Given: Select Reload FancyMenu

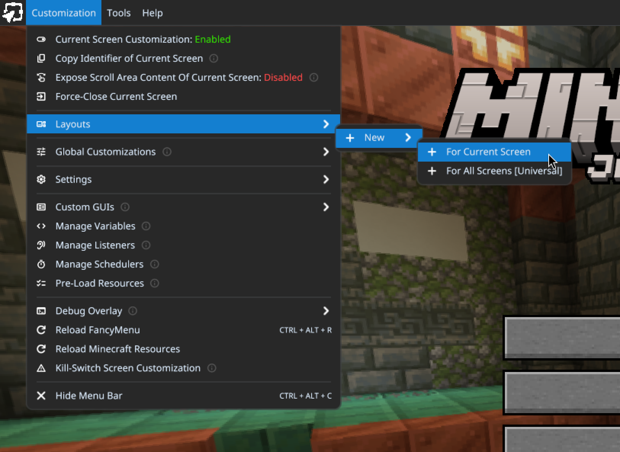Looking at the screenshot, I should (183, 330).
